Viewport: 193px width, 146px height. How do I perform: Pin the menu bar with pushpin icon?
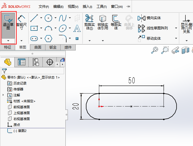click(x=128, y=6)
